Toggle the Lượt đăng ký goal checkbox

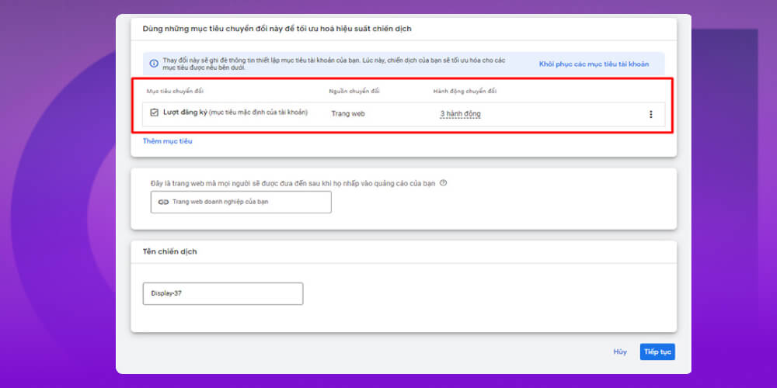tap(154, 113)
